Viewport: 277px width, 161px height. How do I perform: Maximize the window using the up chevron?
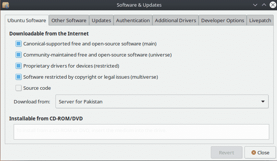[264, 5]
